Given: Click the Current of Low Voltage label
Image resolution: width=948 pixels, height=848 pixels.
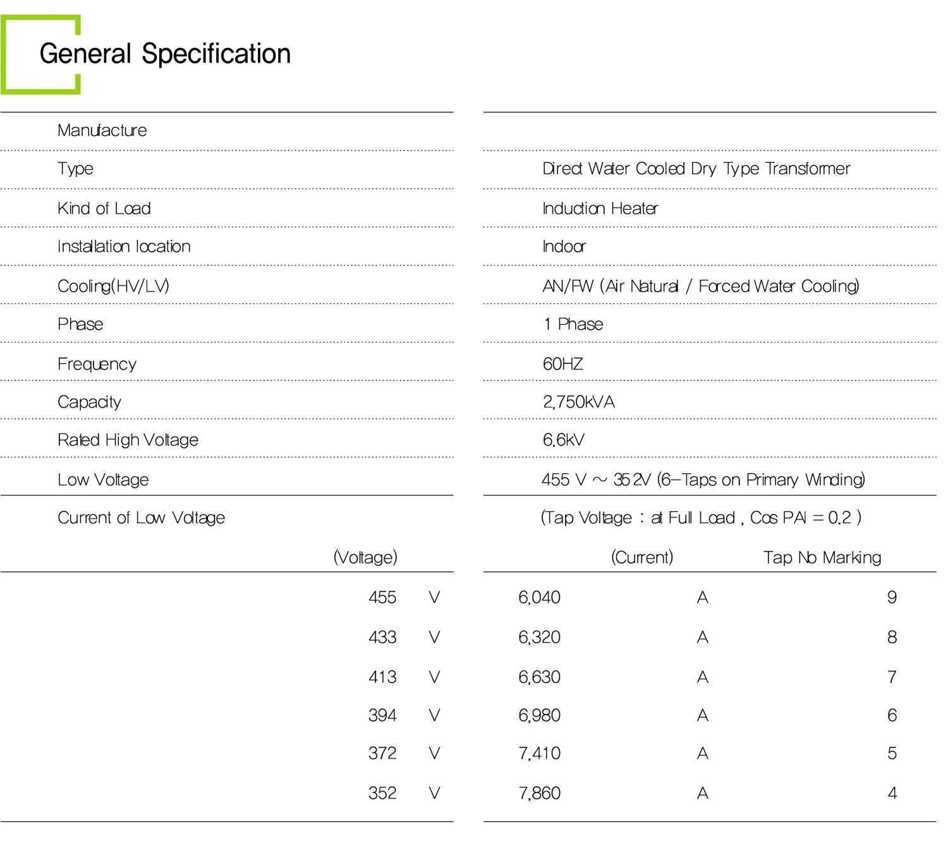Looking at the screenshot, I should coord(141,518).
